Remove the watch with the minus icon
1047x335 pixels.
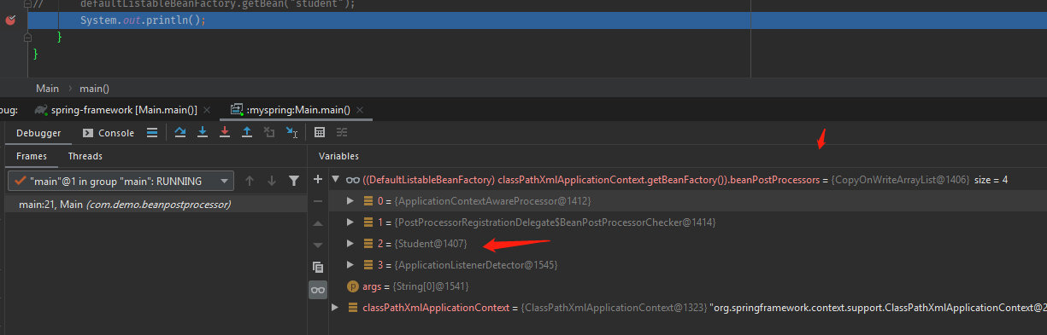point(318,201)
